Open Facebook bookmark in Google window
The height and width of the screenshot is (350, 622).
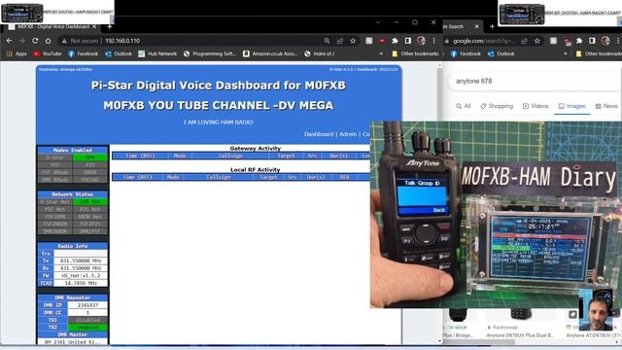(466, 53)
